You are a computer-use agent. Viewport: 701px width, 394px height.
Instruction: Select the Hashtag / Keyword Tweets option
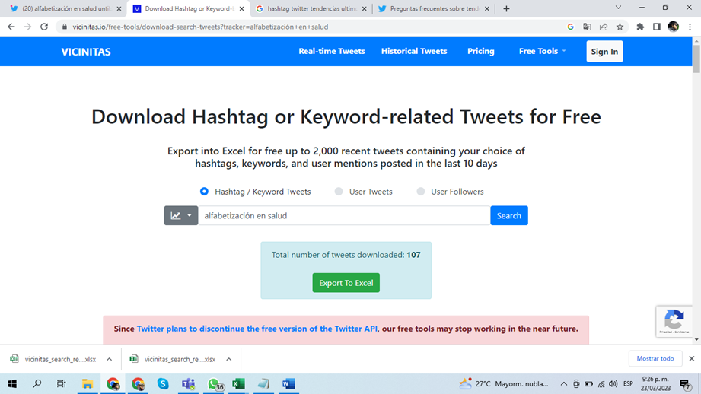tap(204, 192)
